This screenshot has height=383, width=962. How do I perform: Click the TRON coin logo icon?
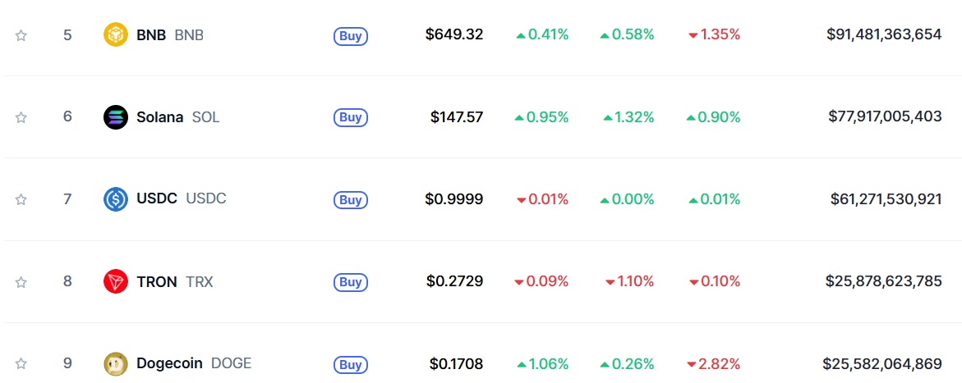[x=115, y=282]
